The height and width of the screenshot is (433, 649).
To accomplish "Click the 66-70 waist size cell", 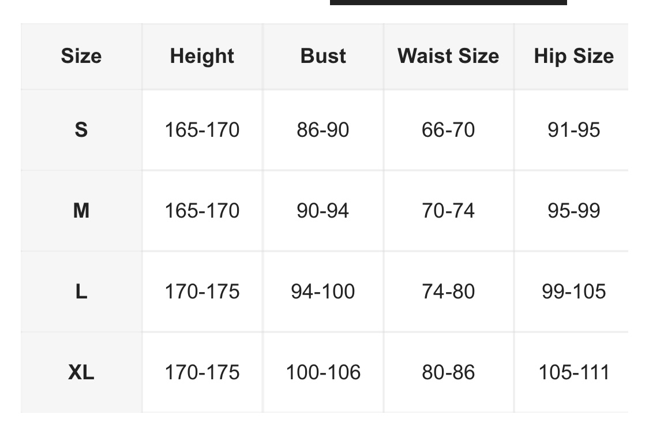I will pos(448,130).
